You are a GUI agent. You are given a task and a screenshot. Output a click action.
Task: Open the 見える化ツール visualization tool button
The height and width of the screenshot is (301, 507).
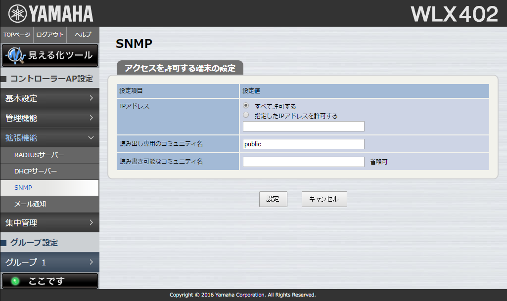click(x=50, y=55)
